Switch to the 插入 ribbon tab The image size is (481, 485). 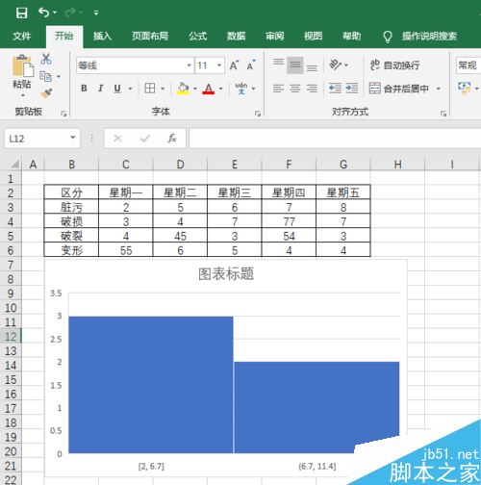point(102,36)
